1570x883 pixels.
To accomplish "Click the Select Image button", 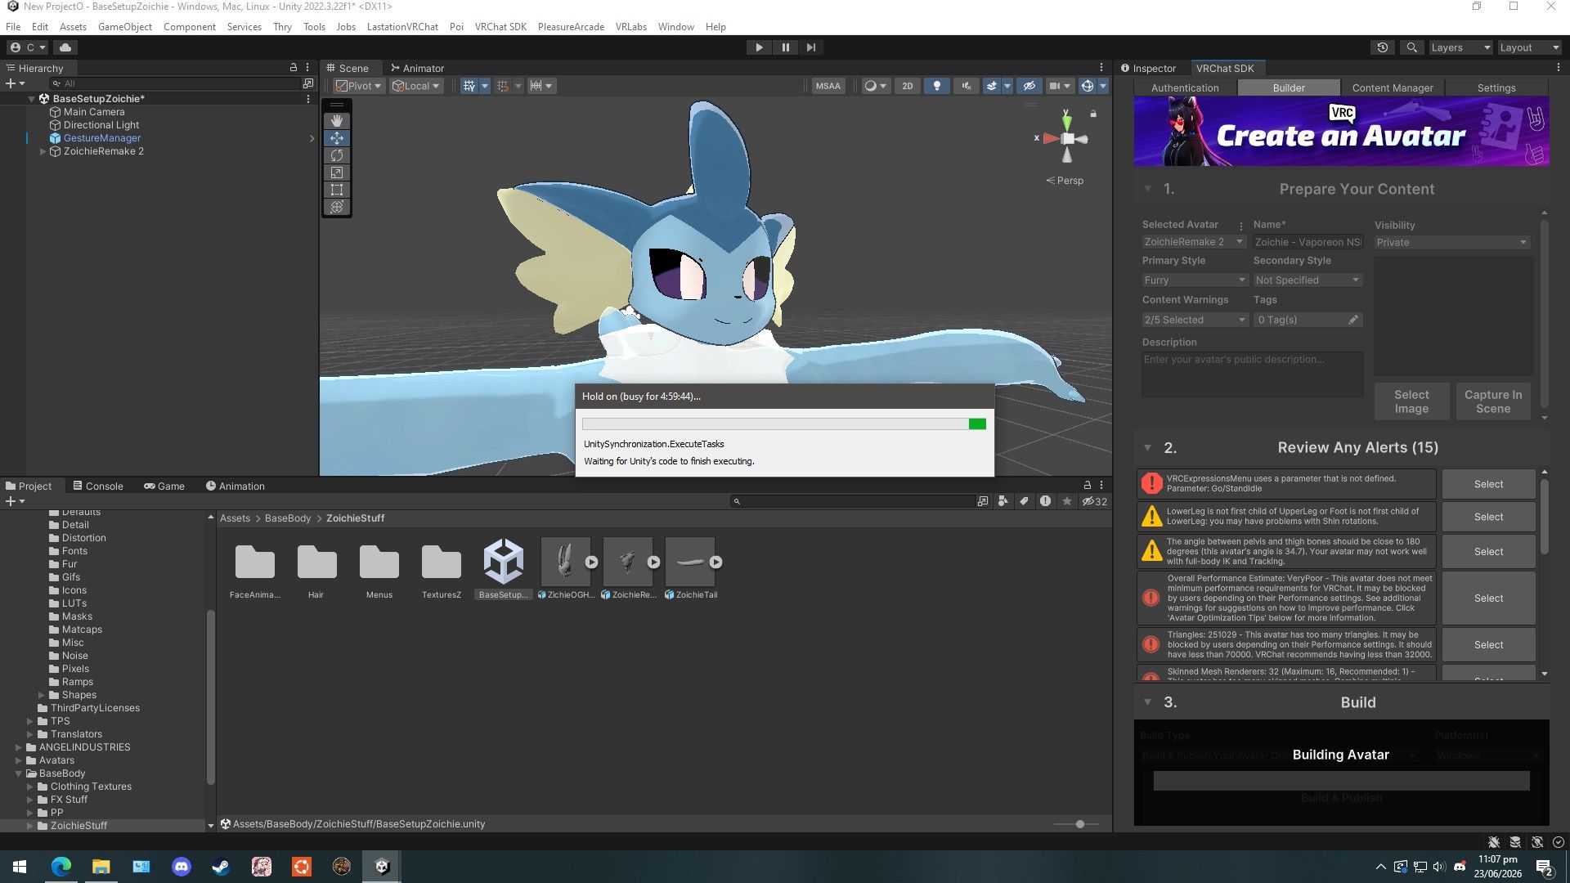I will point(1411,401).
